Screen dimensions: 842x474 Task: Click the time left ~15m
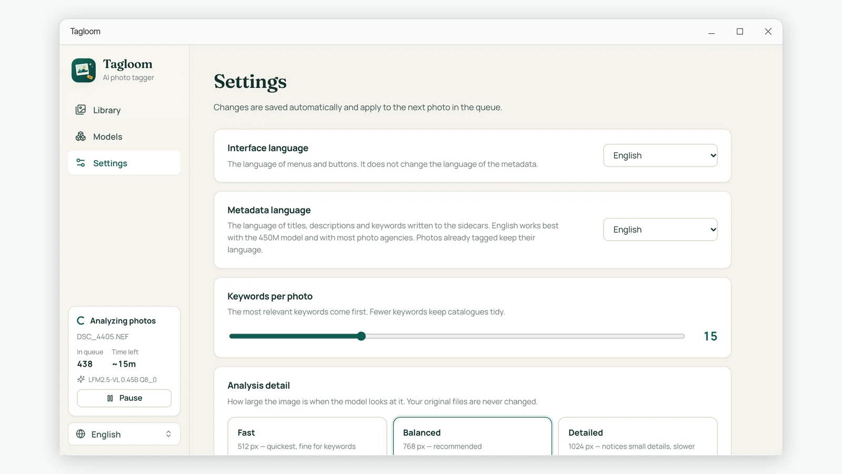coord(124,364)
